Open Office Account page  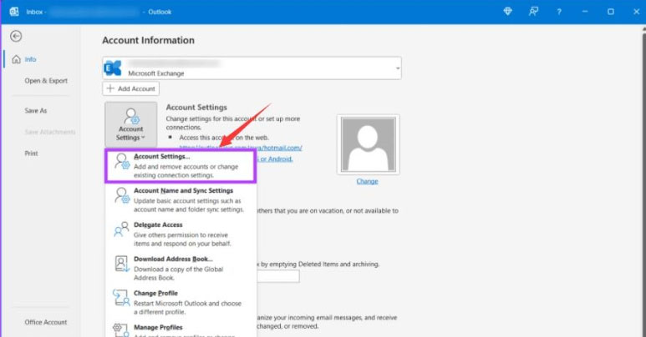pos(46,322)
